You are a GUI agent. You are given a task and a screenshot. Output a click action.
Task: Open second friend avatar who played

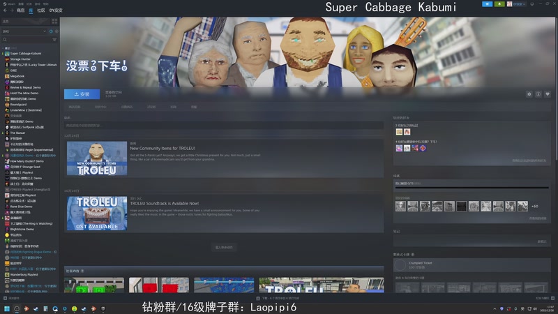point(407,132)
